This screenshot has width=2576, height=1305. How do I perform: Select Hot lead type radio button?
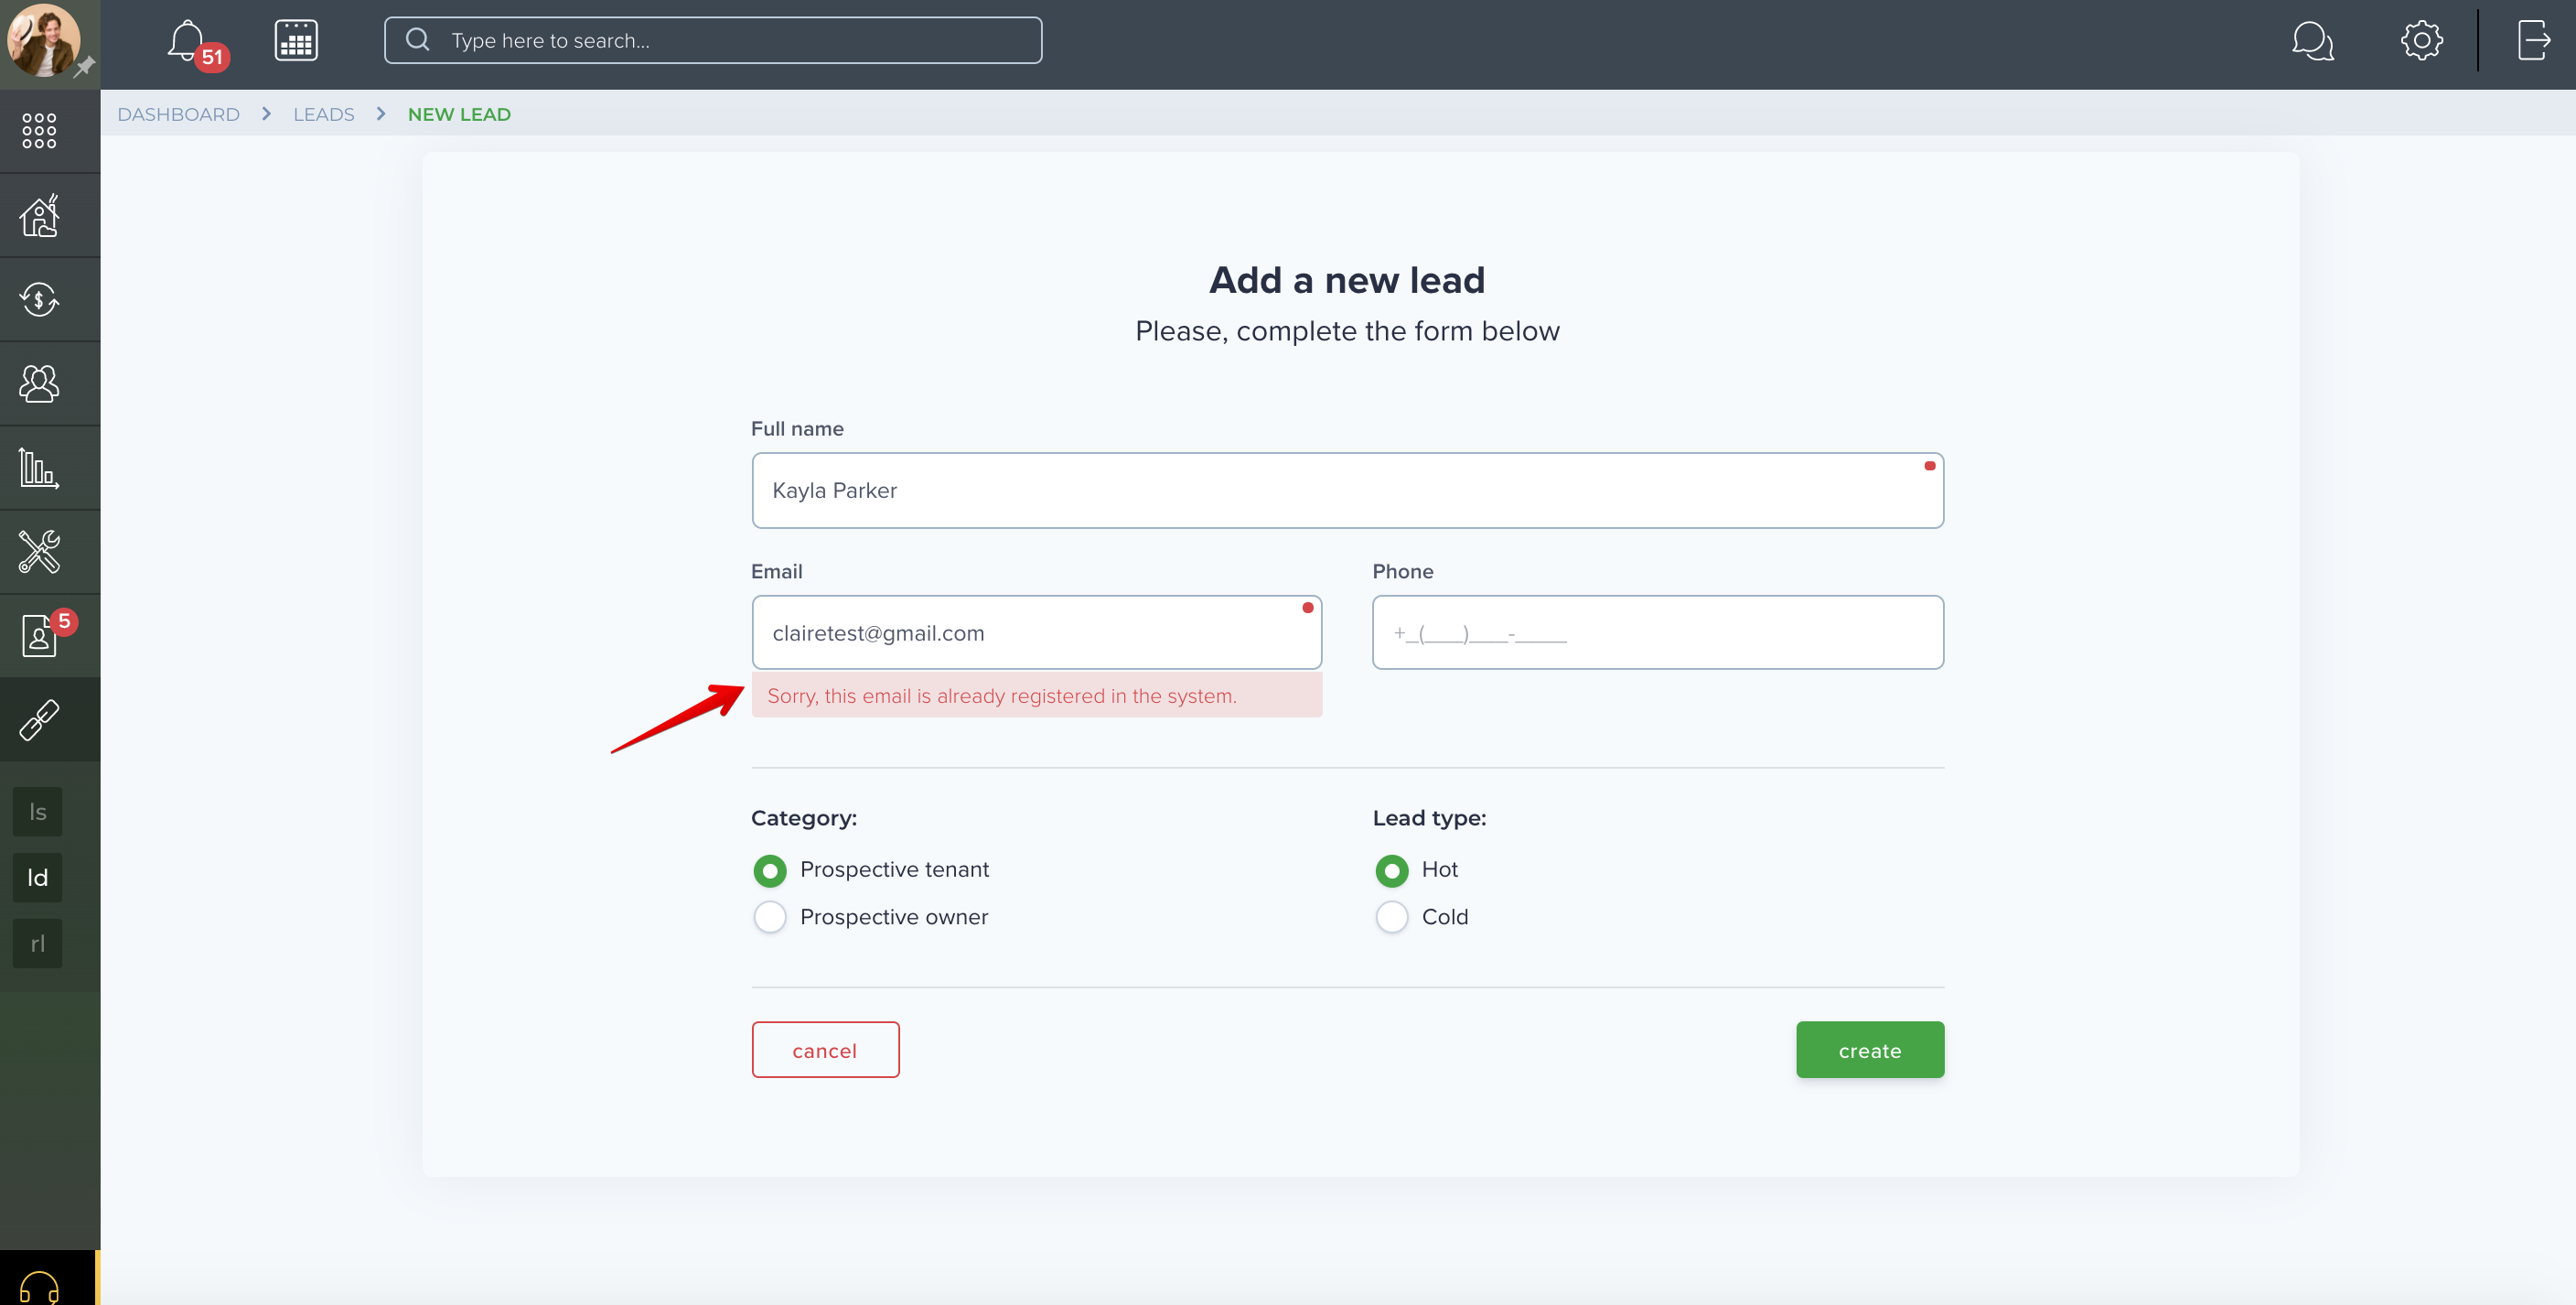tap(1391, 869)
